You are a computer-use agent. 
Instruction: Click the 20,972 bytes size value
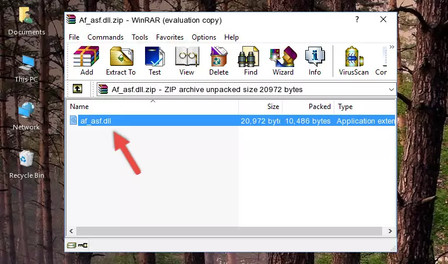[260, 121]
